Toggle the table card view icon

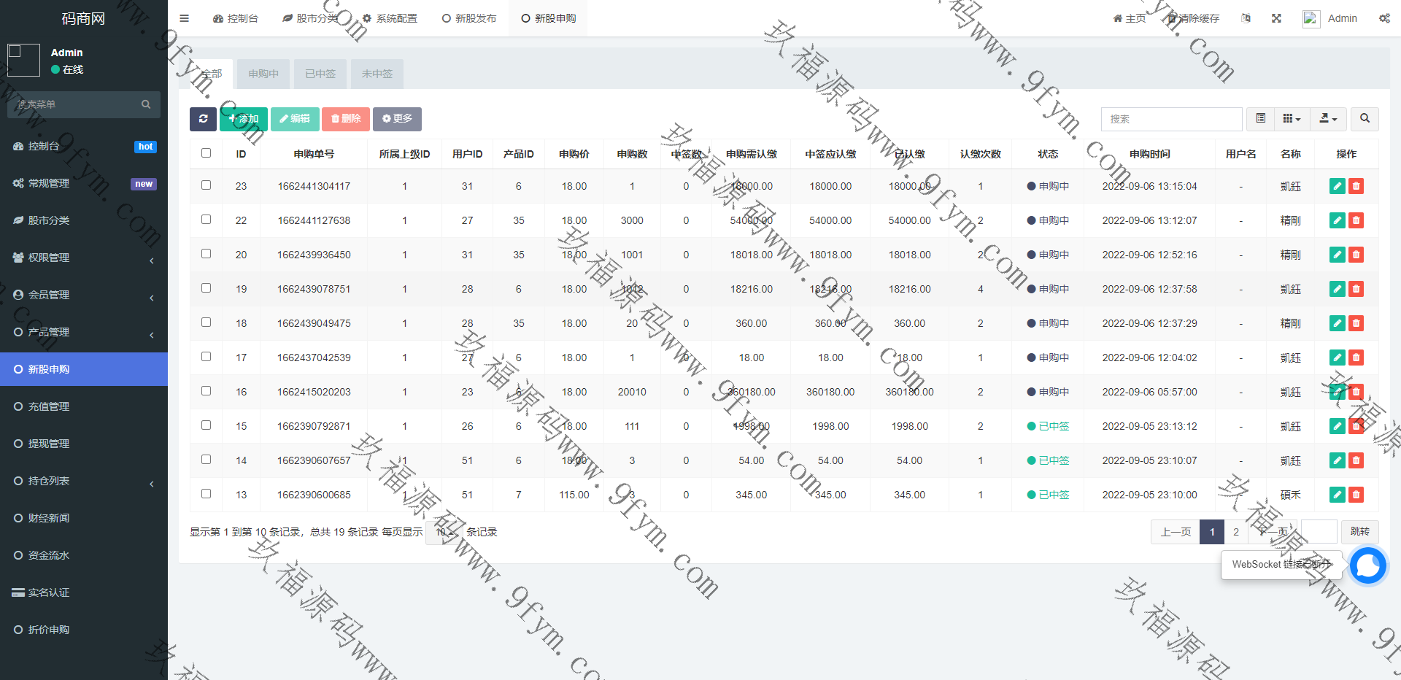click(1260, 119)
